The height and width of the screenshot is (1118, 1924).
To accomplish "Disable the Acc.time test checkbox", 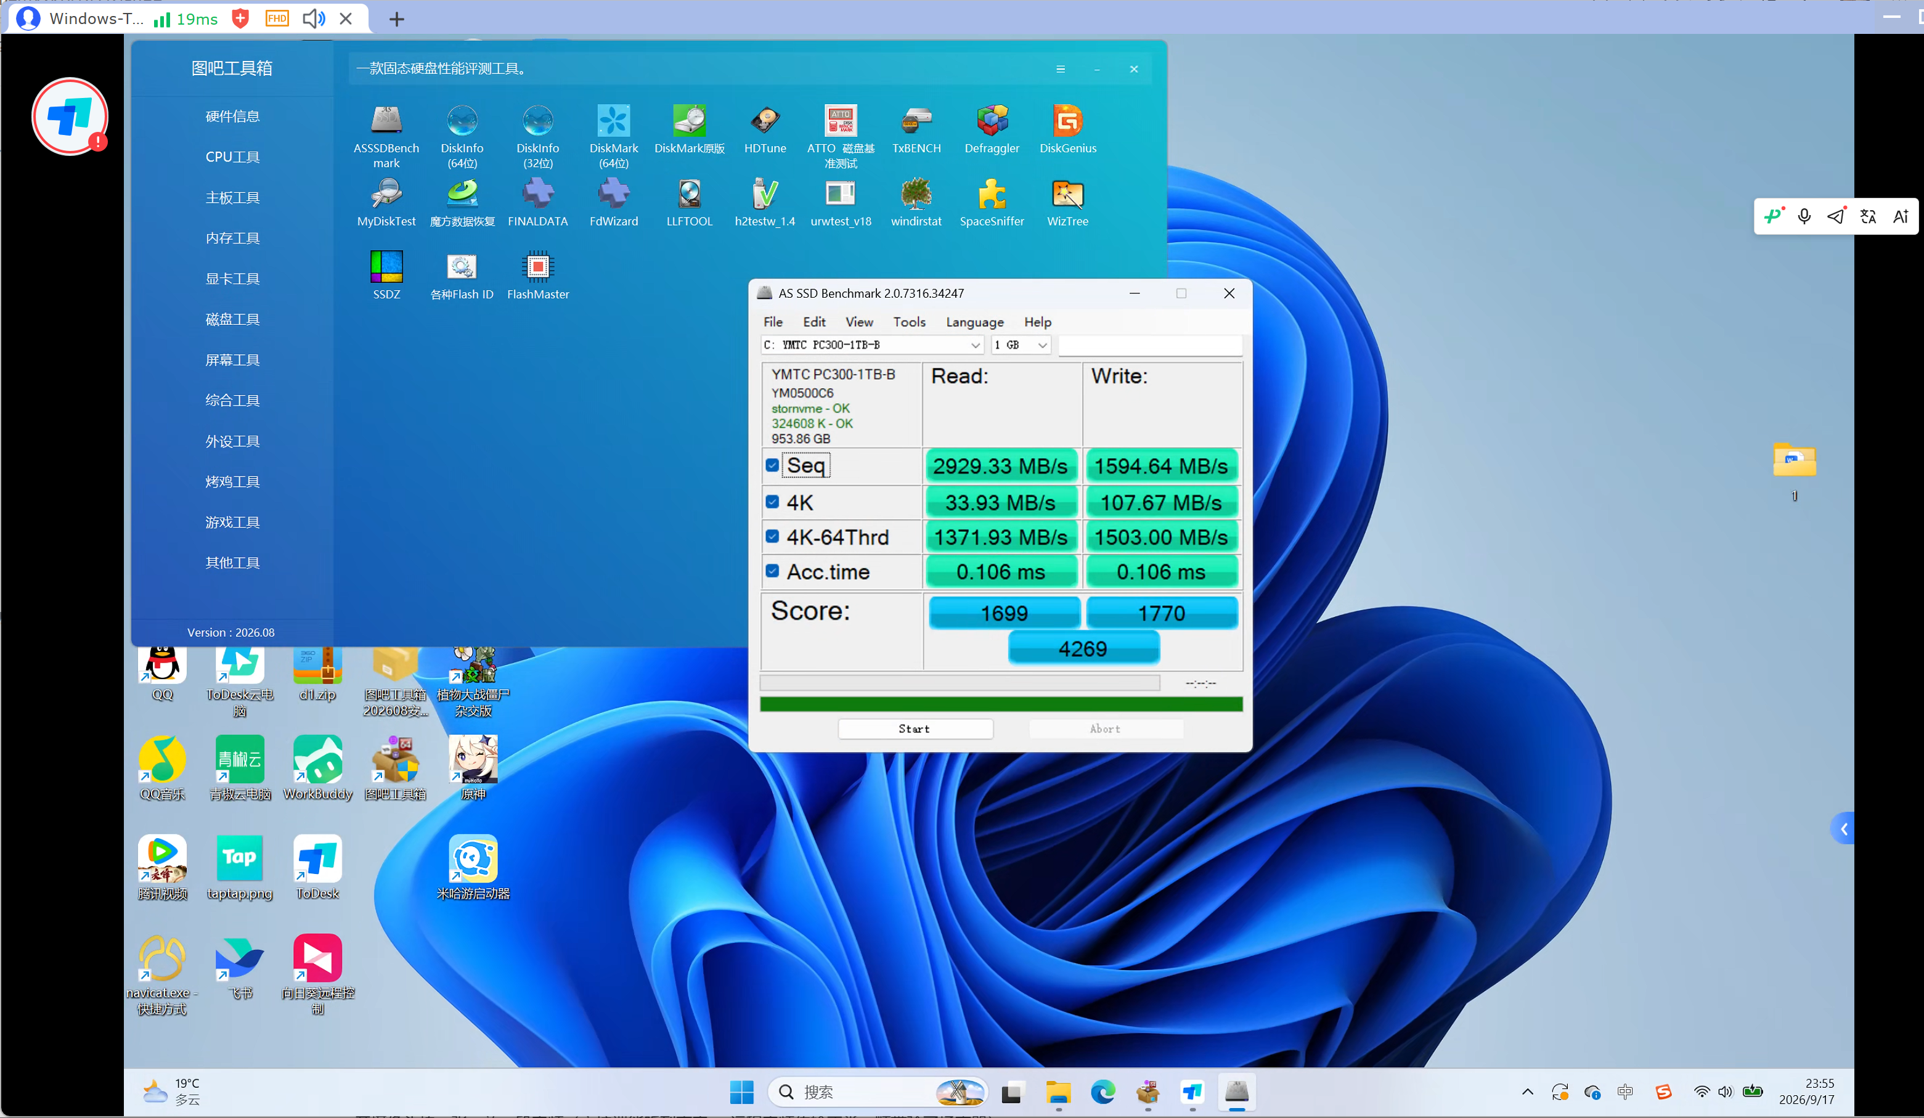I will 772,571.
